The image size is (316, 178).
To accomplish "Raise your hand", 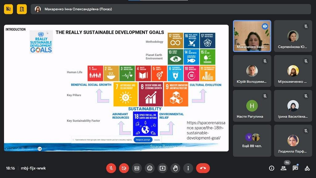I will (175, 168).
